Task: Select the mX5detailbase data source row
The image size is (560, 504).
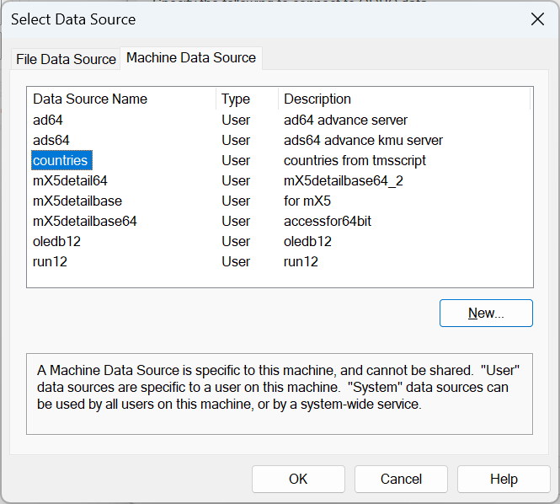Action: pyautogui.click(x=77, y=201)
